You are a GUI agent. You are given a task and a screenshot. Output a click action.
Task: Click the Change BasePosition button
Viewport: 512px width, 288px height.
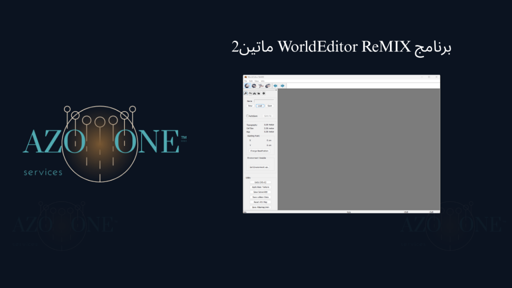pos(259,151)
